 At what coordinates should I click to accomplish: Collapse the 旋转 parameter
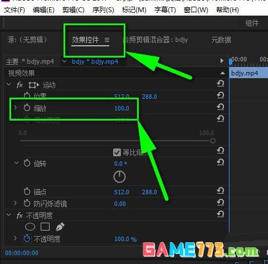(x=16, y=163)
